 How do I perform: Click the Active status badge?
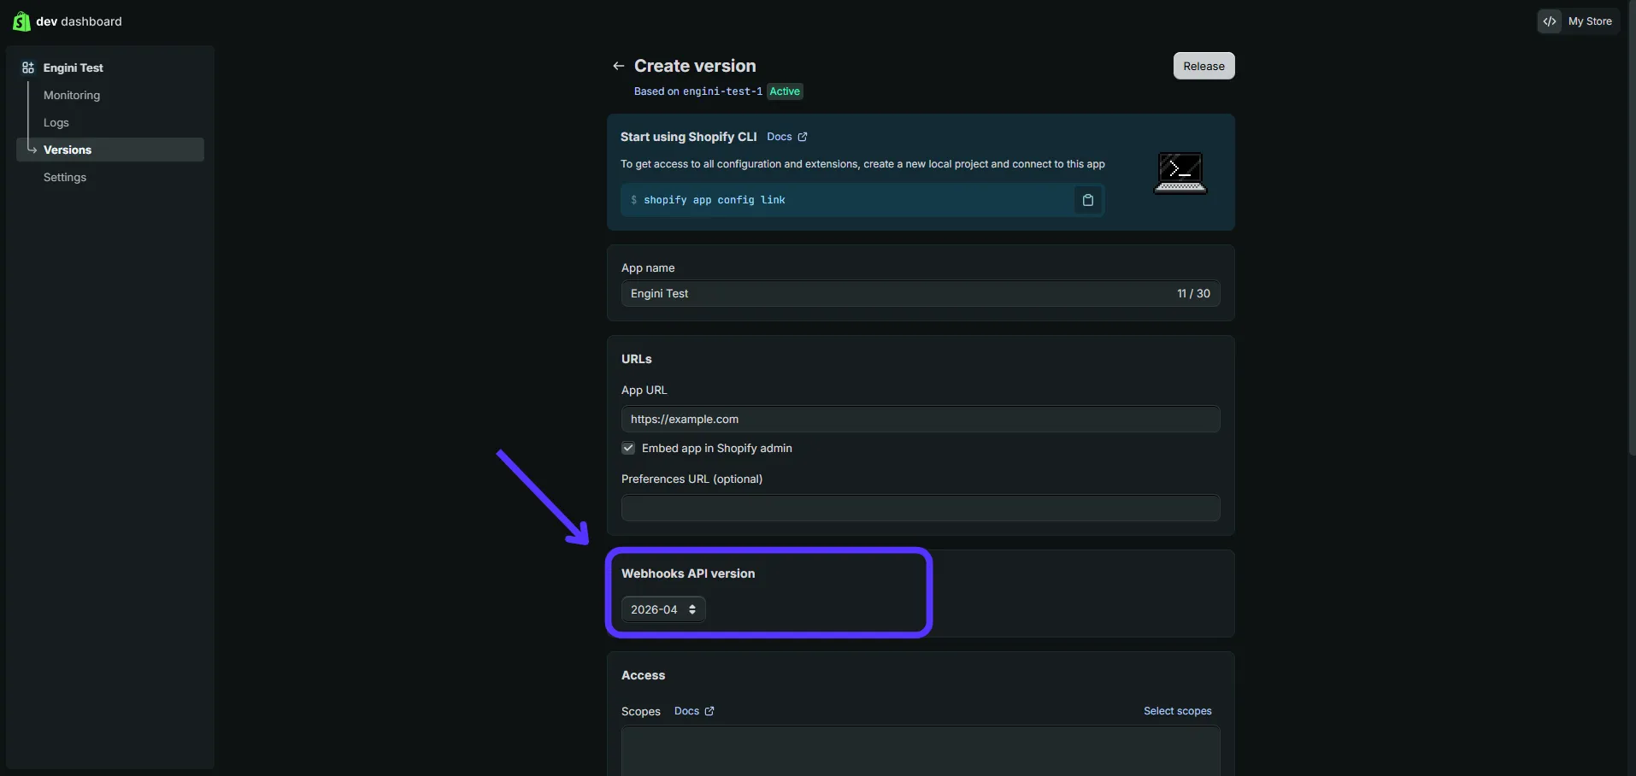click(x=785, y=91)
